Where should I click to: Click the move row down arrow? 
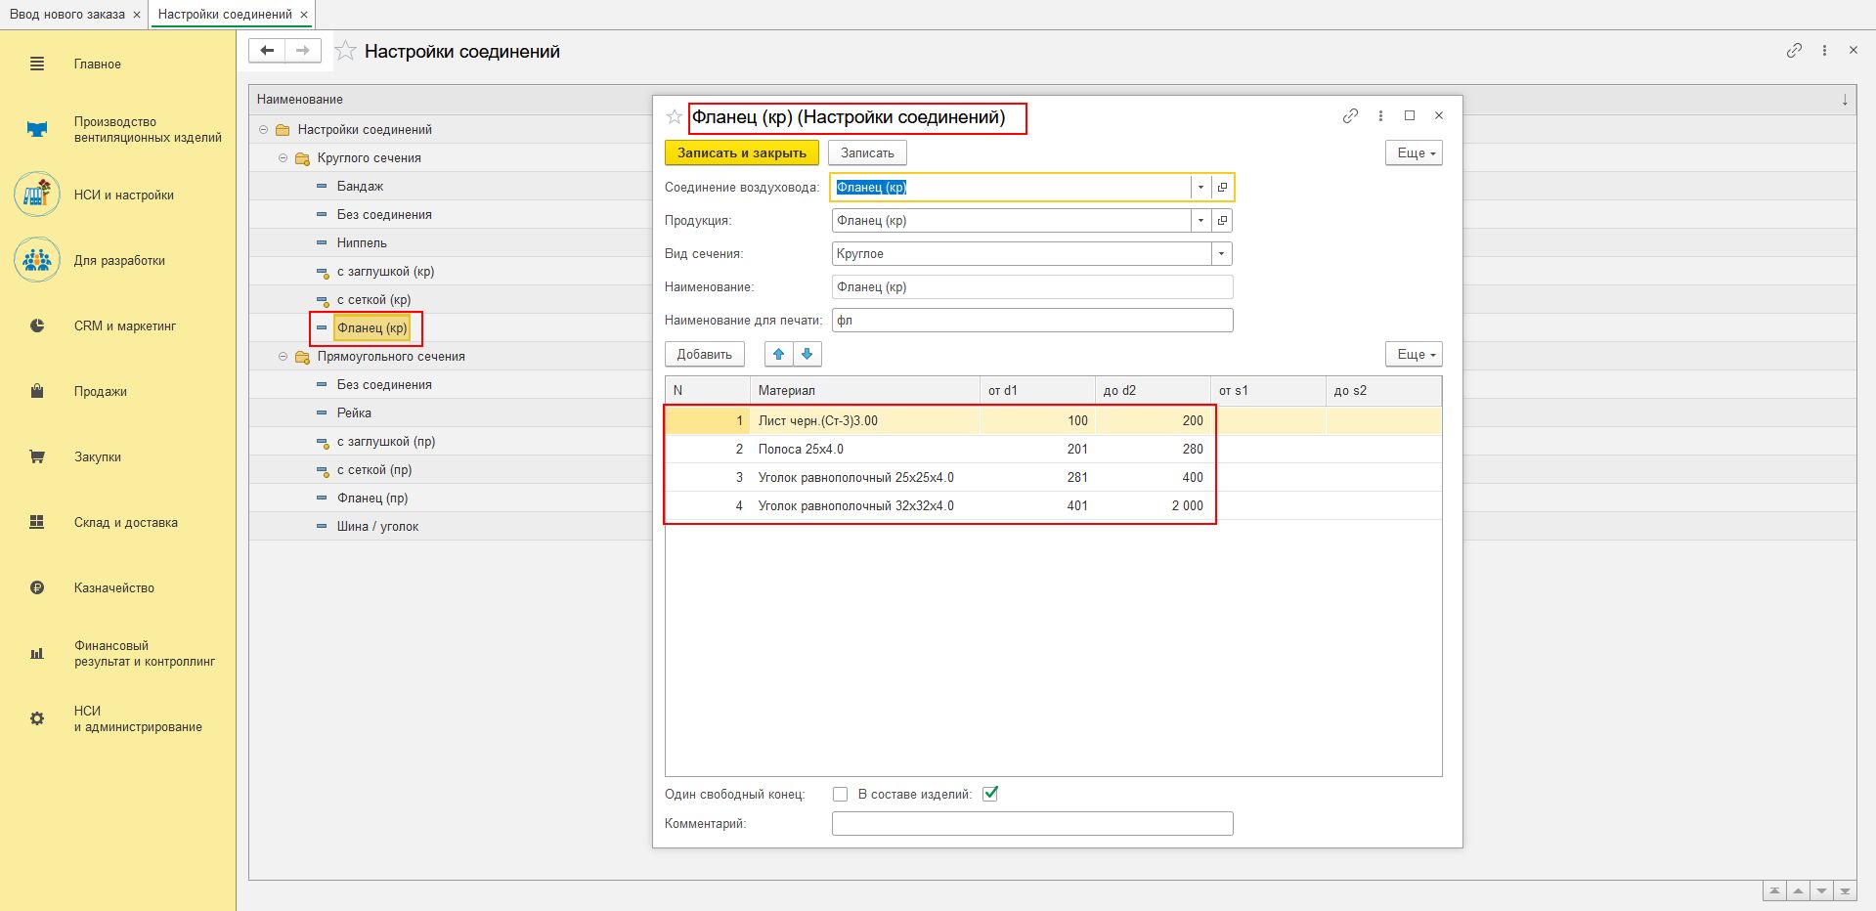point(807,354)
